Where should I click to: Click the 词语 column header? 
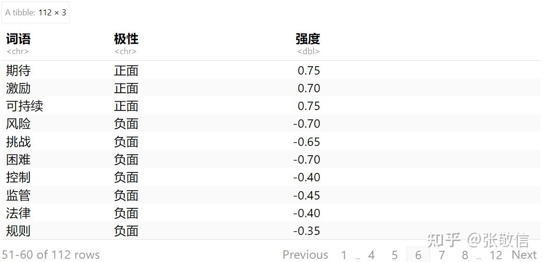click(x=18, y=39)
